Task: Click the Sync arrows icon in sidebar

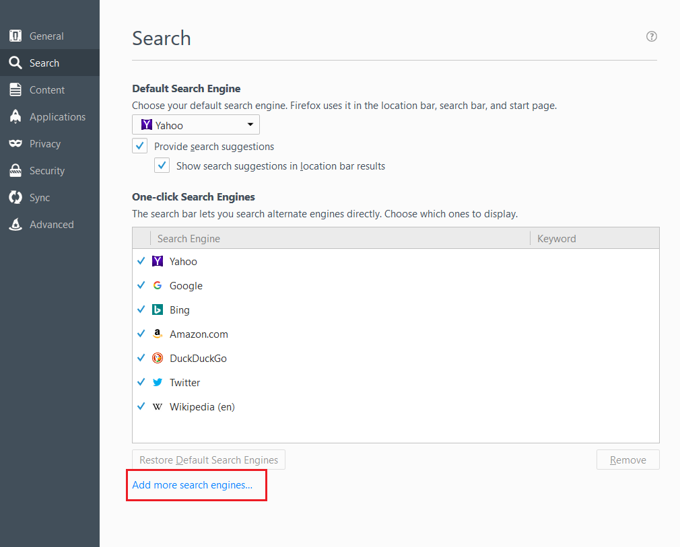Action: tap(15, 197)
